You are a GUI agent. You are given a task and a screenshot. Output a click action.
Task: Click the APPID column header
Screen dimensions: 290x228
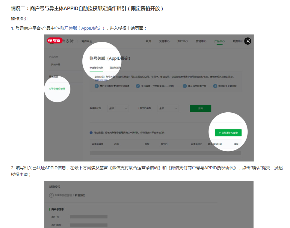click(x=164, y=144)
